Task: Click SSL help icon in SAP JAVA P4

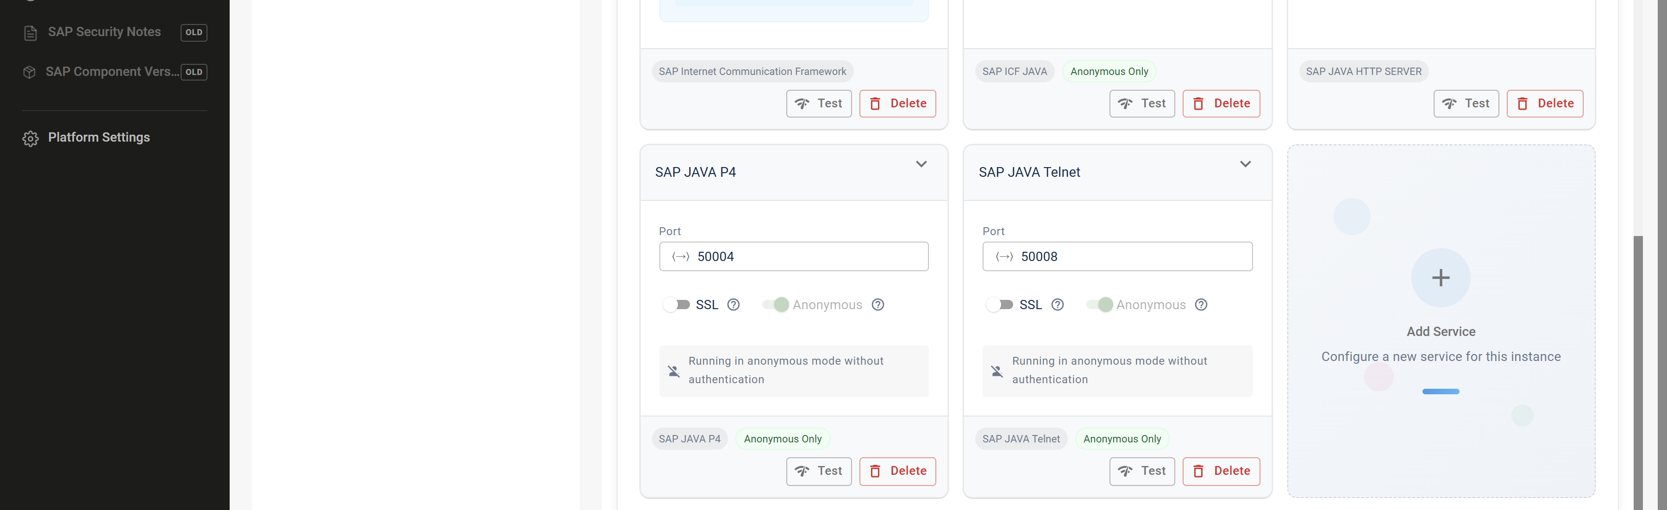Action: tap(733, 305)
